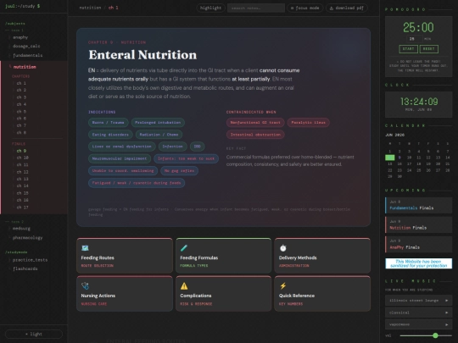Reset the pomodoro timer
Viewport: 458px width, 343px height.
pyautogui.click(x=429, y=49)
